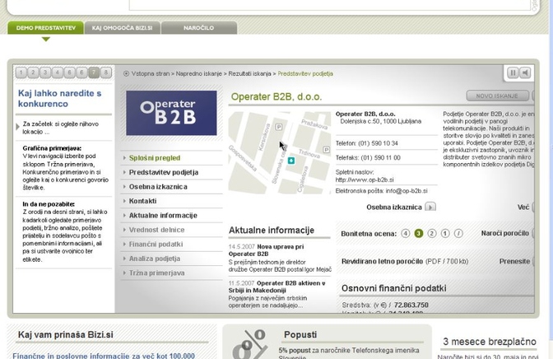
Task: Jump to demo step 3
Action: (x=45, y=72)
